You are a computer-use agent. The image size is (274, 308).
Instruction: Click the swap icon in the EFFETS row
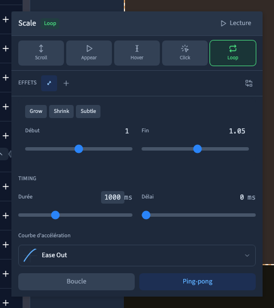coord(249,83)
